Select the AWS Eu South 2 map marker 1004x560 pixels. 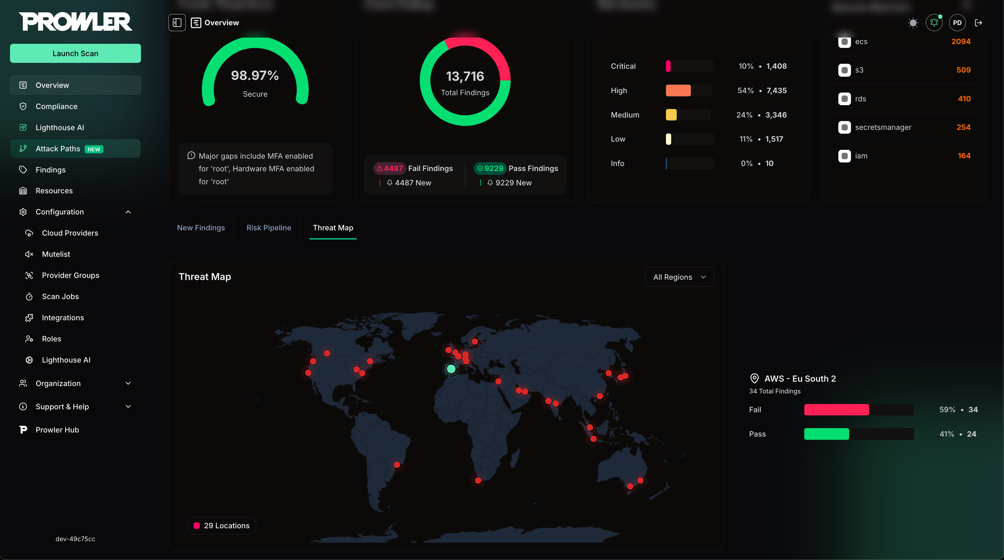pos(451,369)
